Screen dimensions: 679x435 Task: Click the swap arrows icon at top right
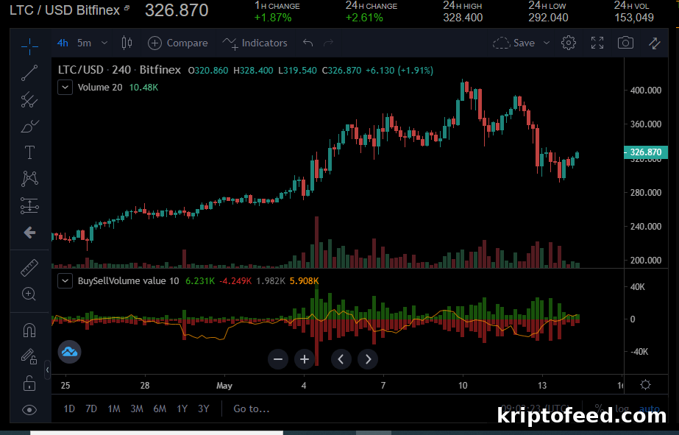654,43
